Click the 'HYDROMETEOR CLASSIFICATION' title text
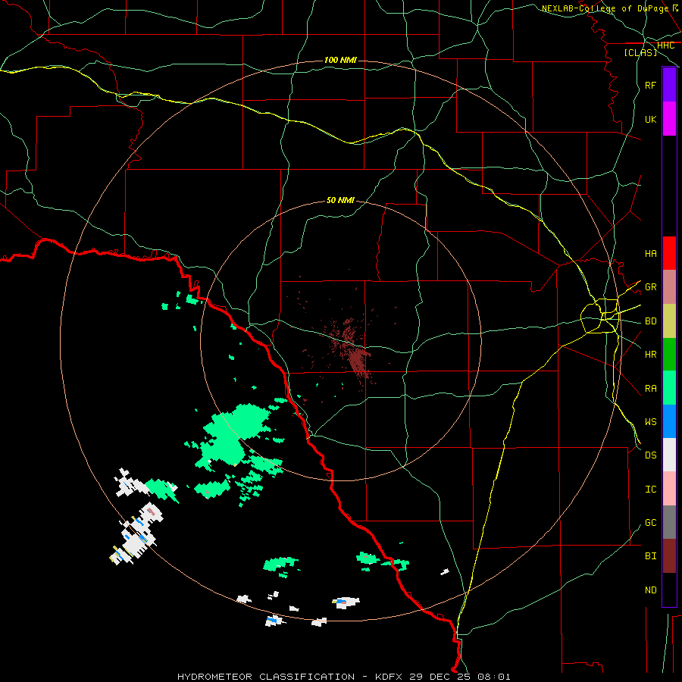Viewport: 682px width, 682px height. 266,677
